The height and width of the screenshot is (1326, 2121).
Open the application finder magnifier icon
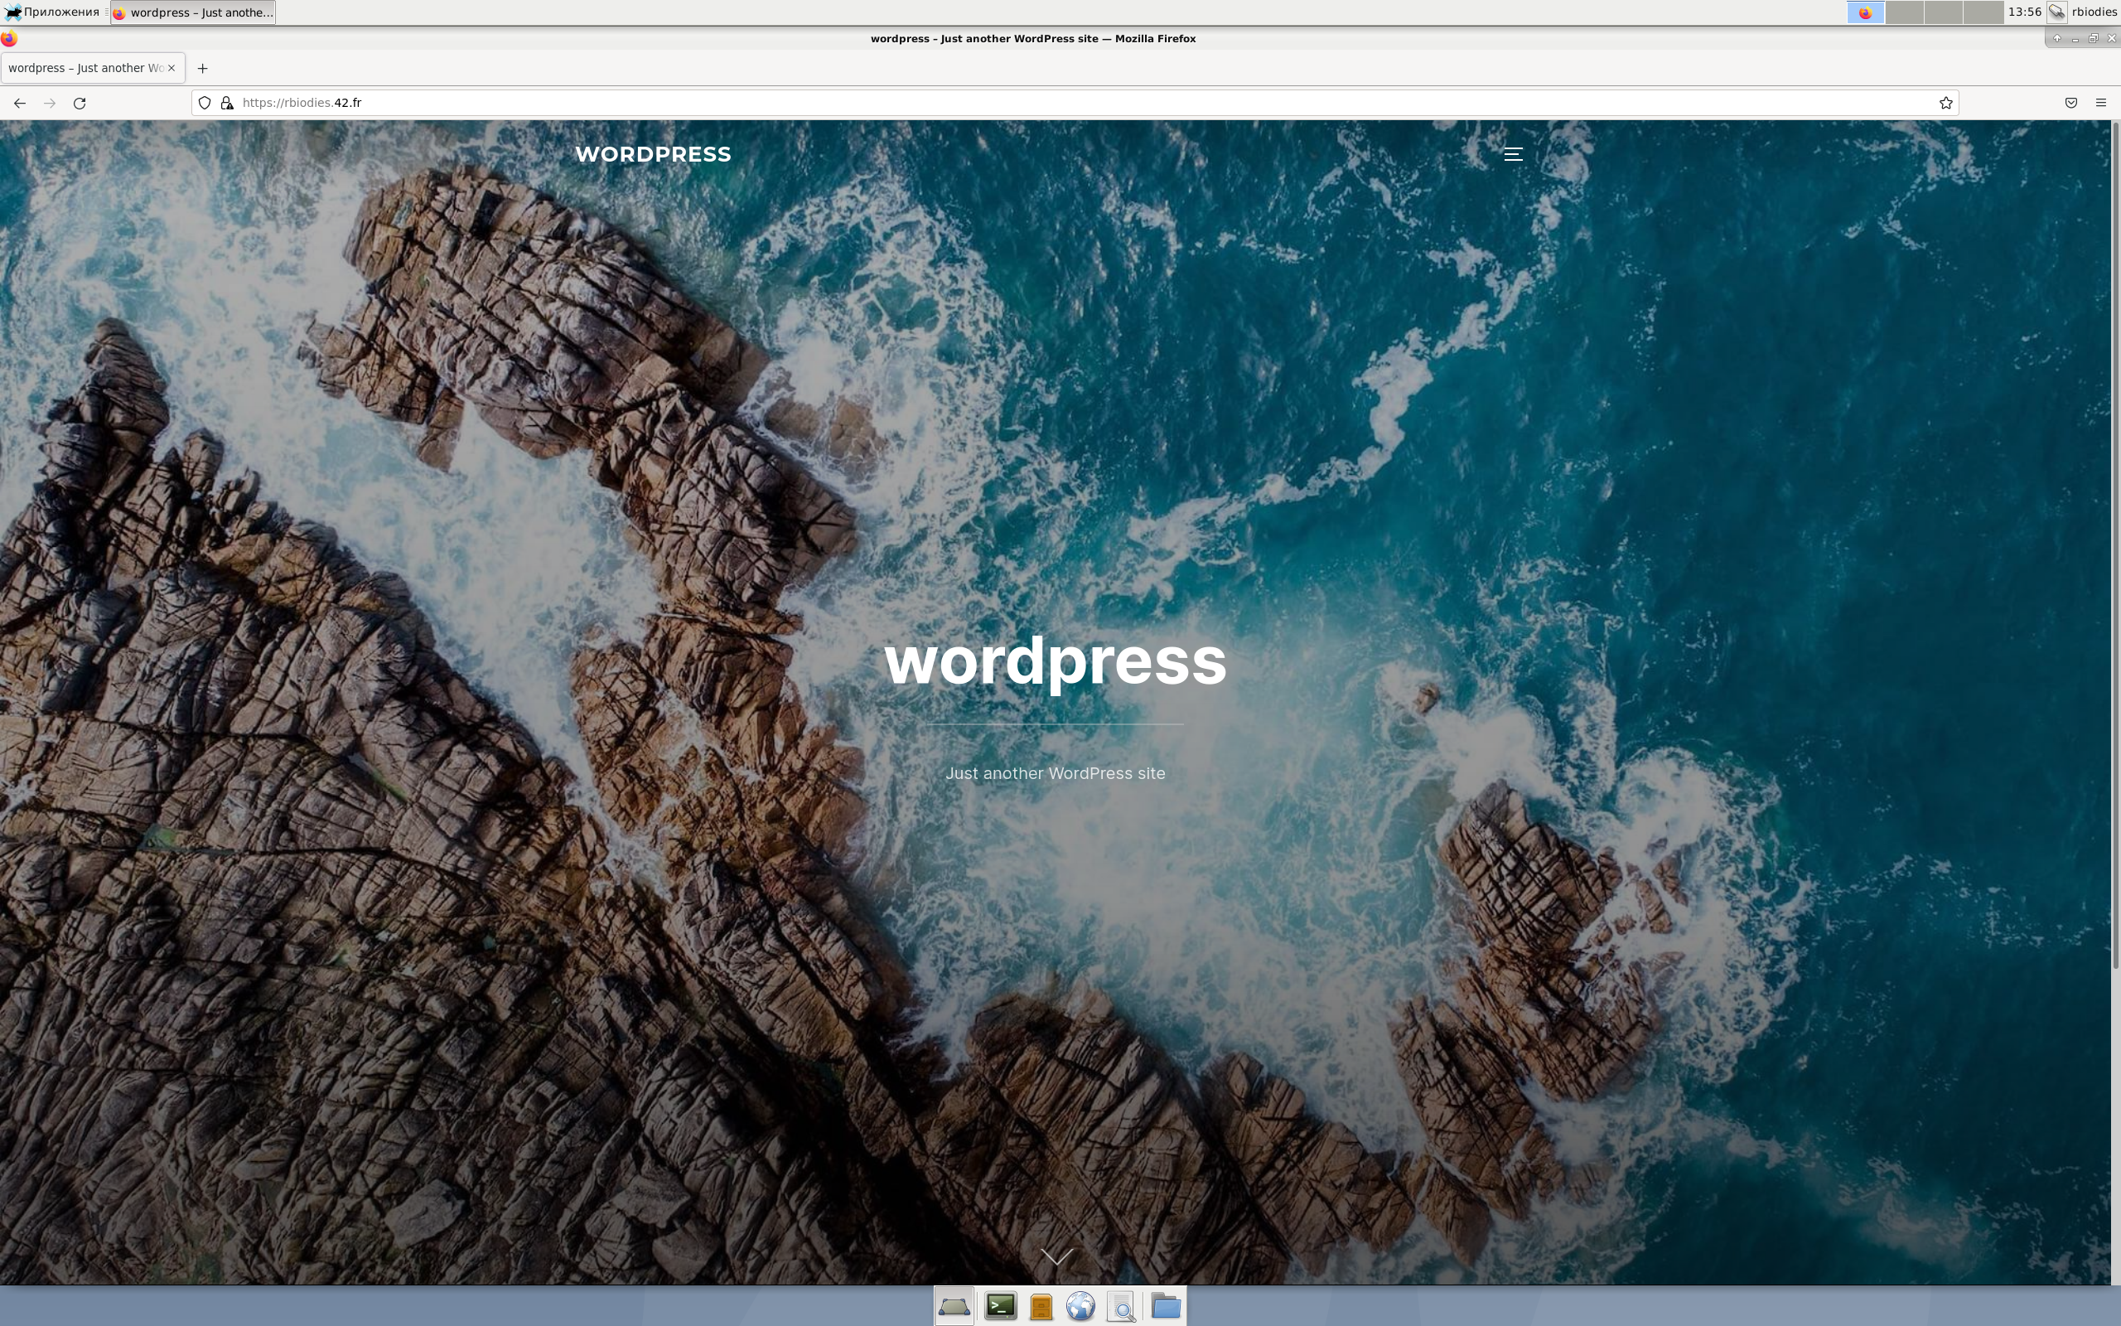pos(1121,1307)
